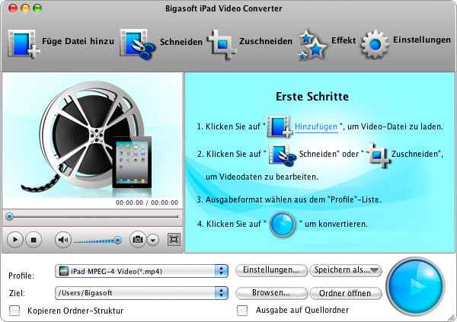Open the Profile format dropdown
This screenshot has width=457, height=322.
tap(142, 271)
